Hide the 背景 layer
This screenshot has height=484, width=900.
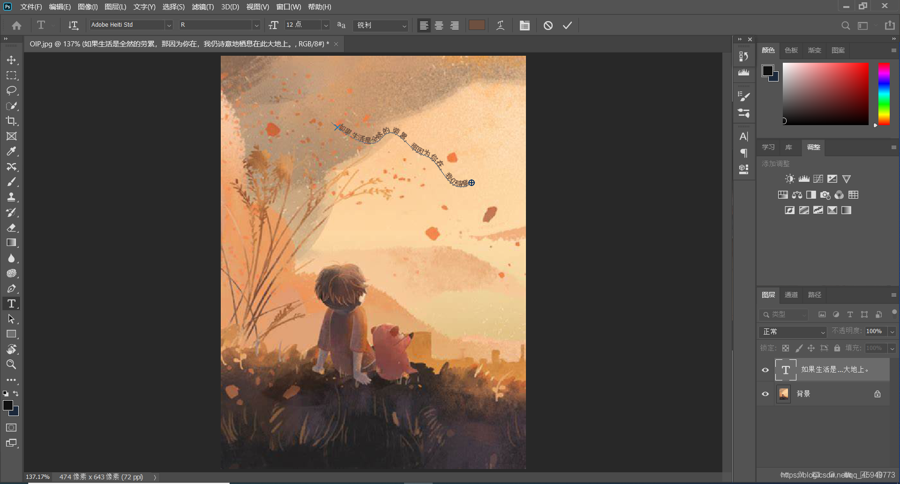click(765, 394)
